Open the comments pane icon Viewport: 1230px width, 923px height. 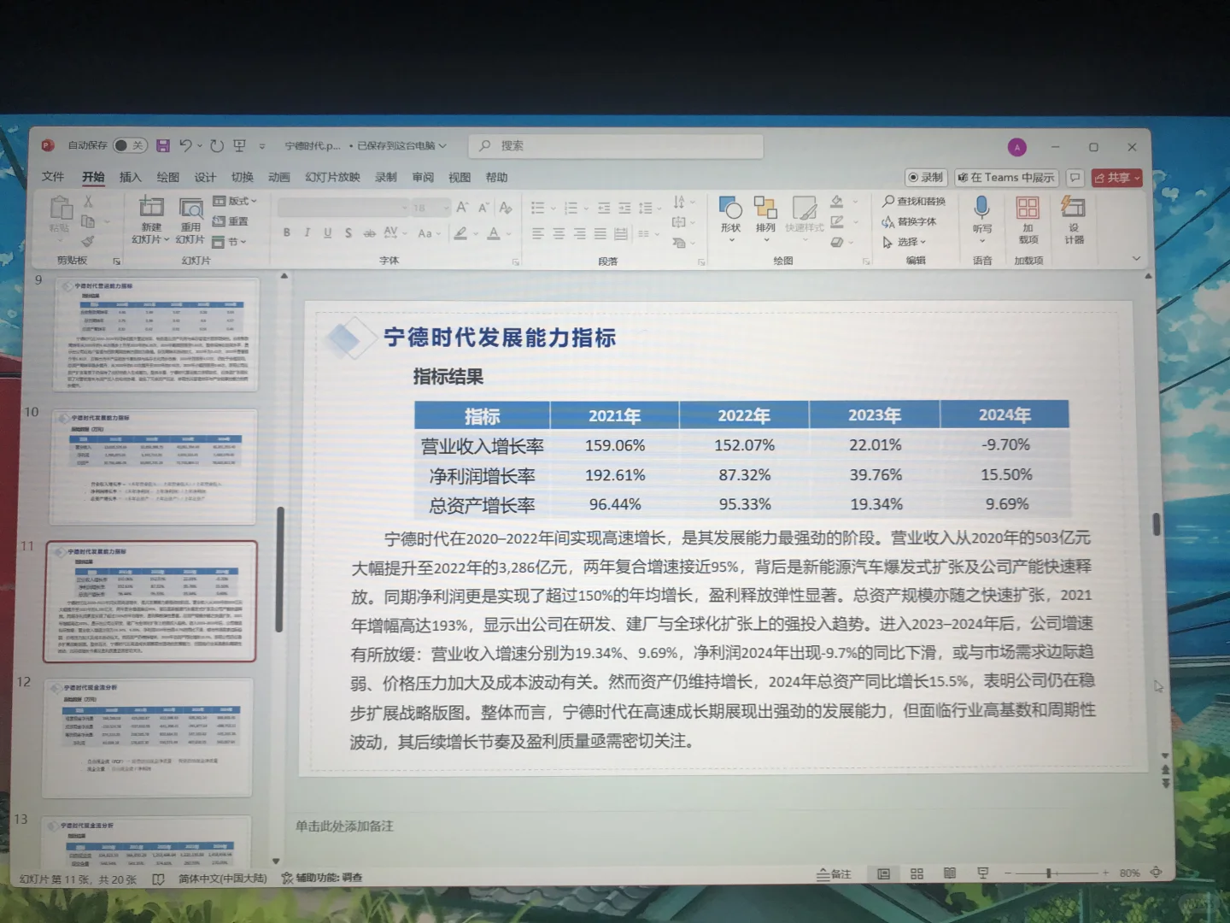click(x=1075, y=178)
